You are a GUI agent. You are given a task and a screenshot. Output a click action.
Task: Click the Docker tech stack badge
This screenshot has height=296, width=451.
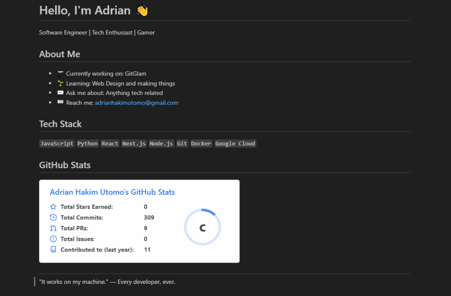tap(201, 144)
